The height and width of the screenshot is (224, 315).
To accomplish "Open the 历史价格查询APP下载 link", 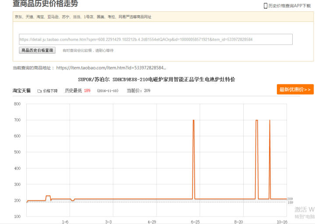I will (x=289, y=6).
